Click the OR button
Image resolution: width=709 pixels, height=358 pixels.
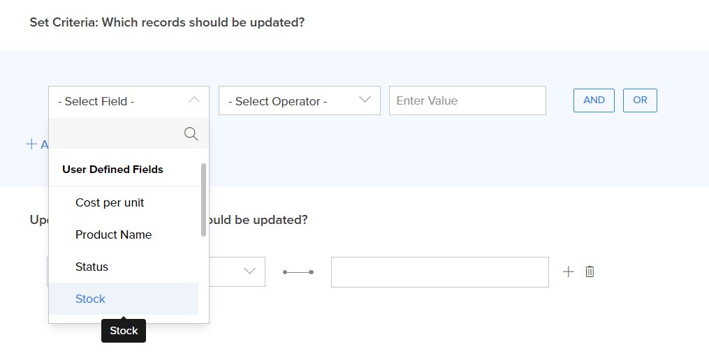640,100
